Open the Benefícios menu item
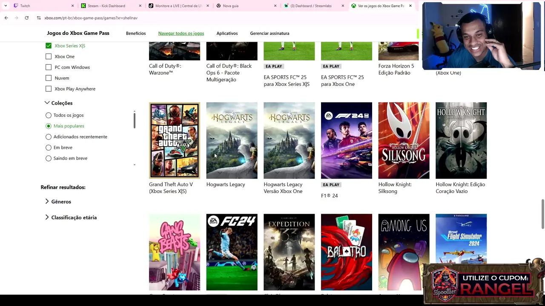Viewport: 545px width, 306px height. tap(136, 33)
